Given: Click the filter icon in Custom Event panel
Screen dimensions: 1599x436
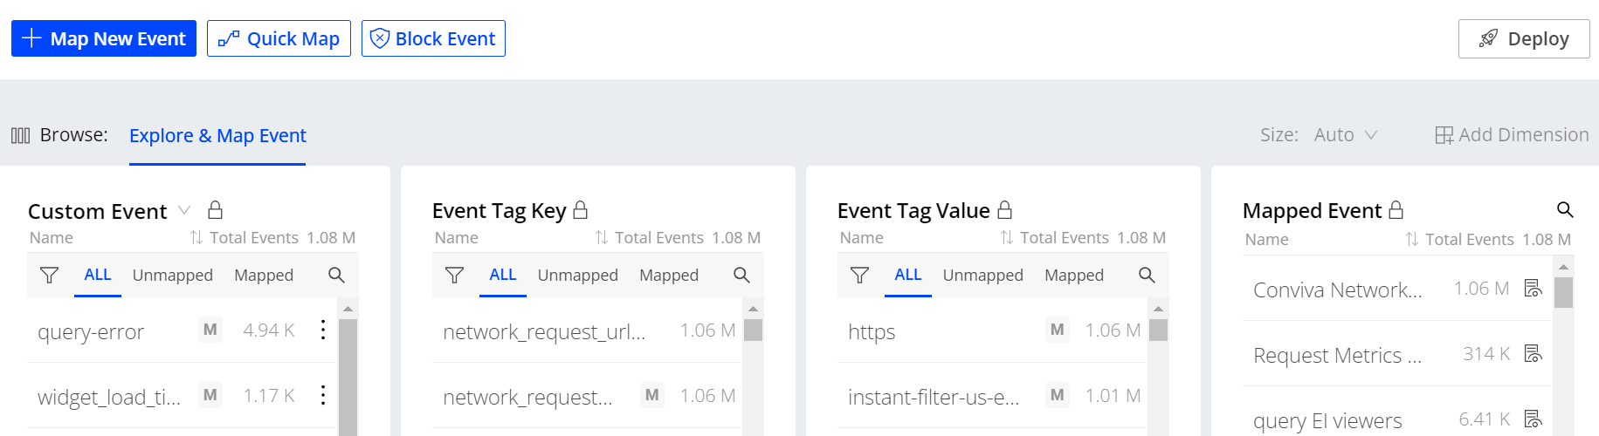Looking at the screenshot, I should click(x=50, y=276).
